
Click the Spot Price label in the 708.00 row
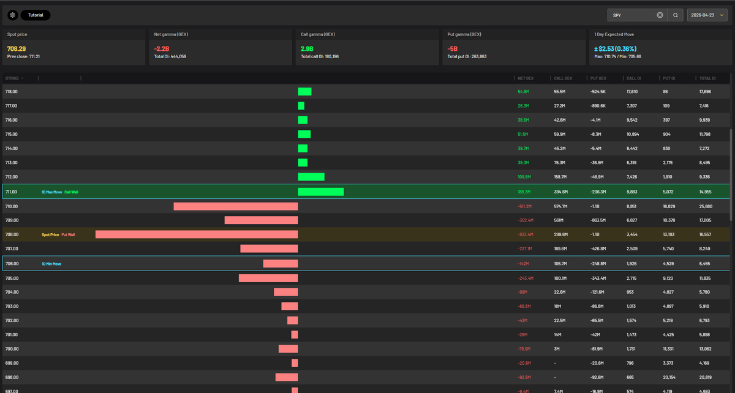point(50,234)
